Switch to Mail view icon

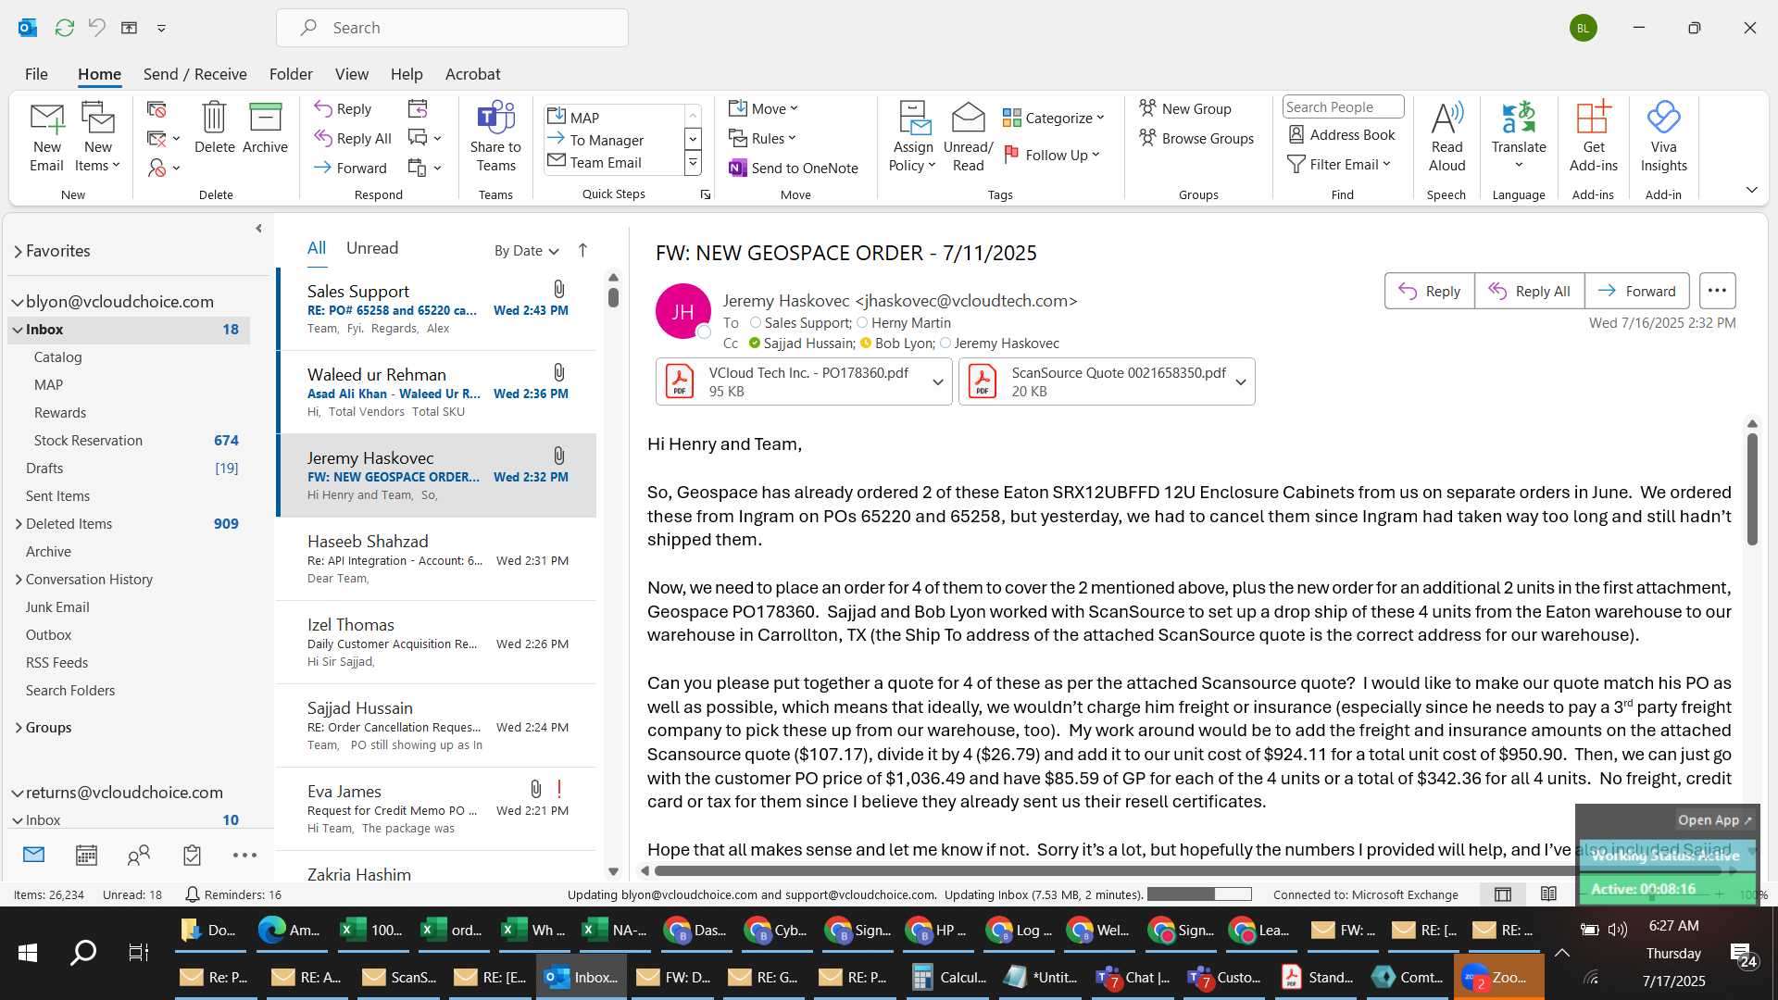(33, 855)
